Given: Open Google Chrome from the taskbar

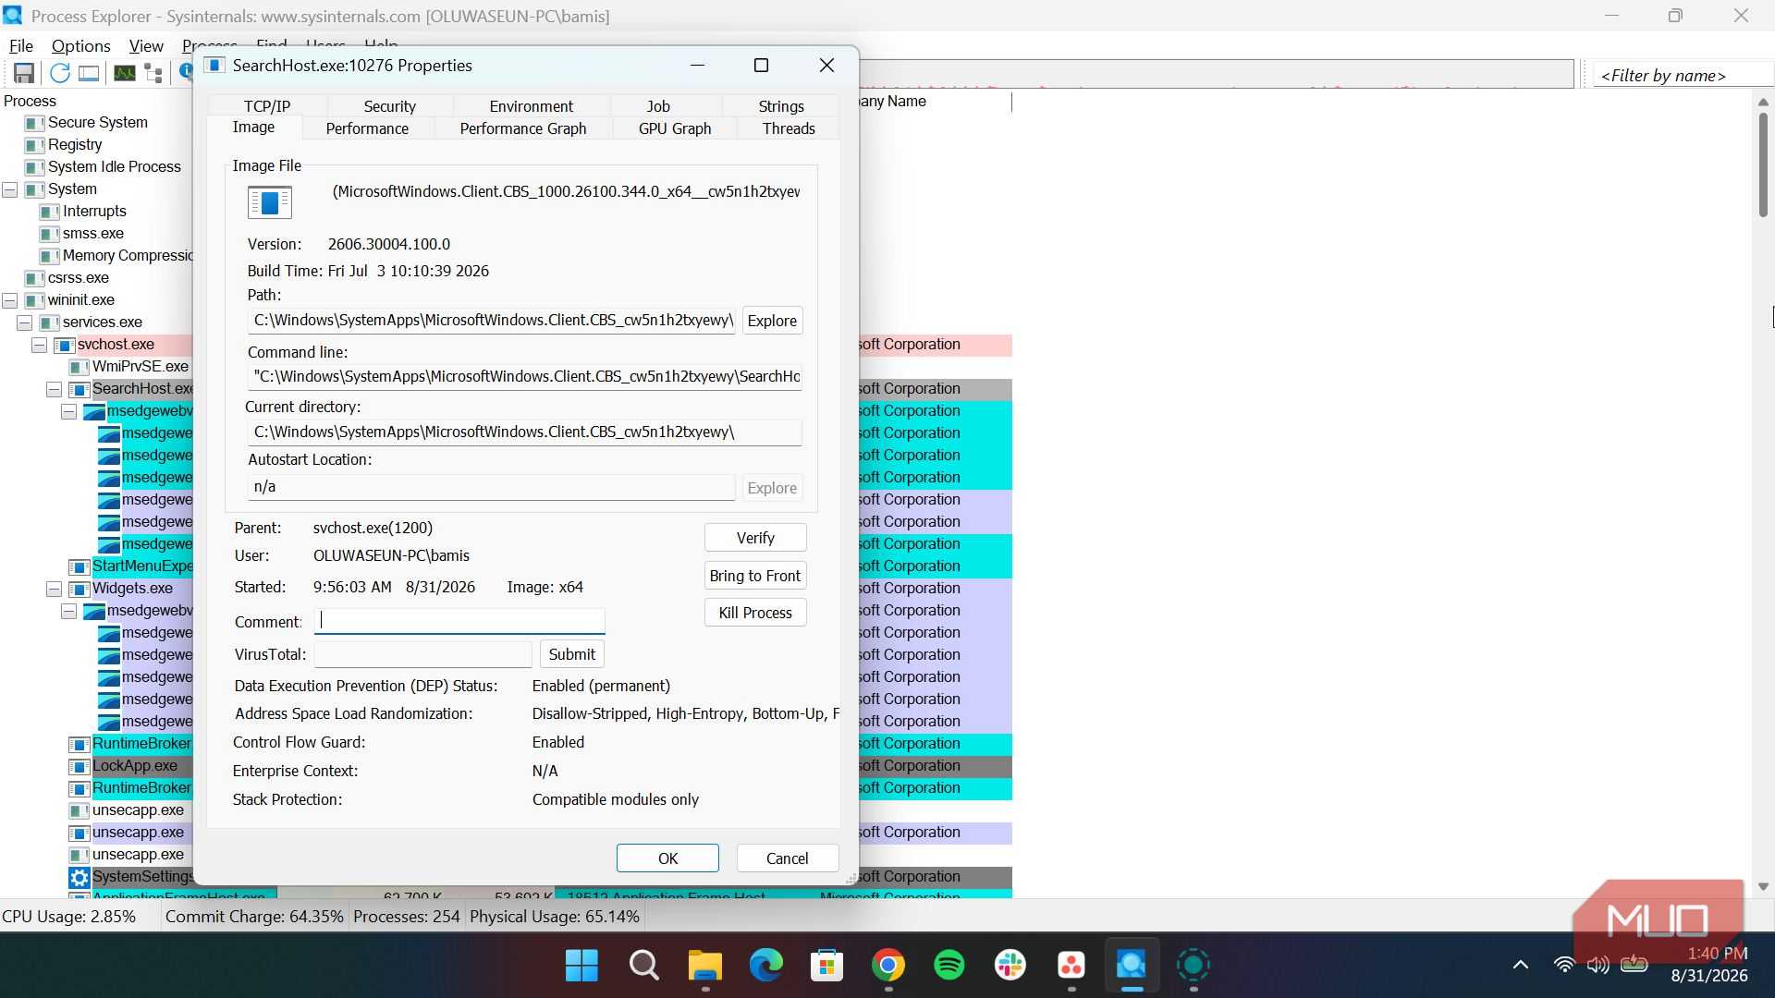Looking at the screenshot, I should [x=887, y=966].
